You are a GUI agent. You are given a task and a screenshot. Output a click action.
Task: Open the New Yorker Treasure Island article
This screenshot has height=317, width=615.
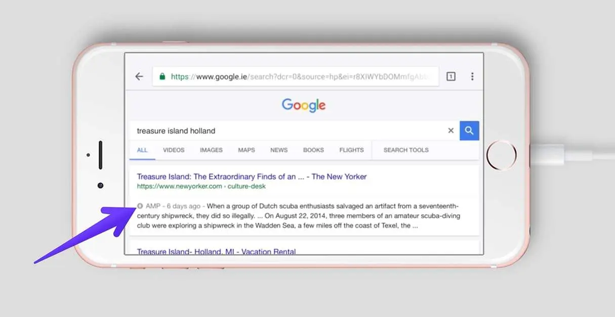point(252,176)
